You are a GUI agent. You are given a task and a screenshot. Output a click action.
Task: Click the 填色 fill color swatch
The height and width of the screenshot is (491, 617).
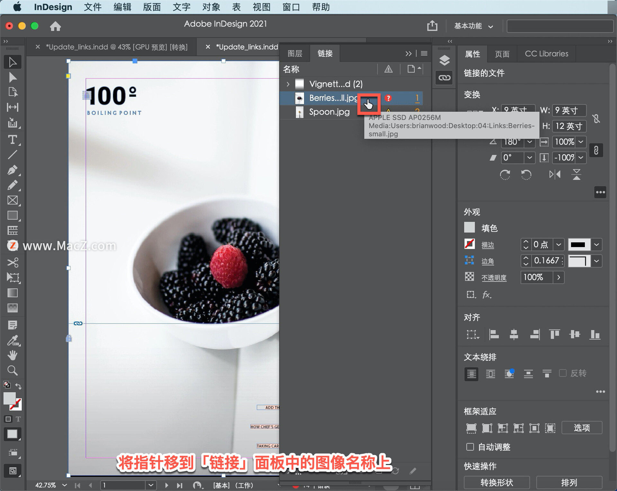[469, 227]
